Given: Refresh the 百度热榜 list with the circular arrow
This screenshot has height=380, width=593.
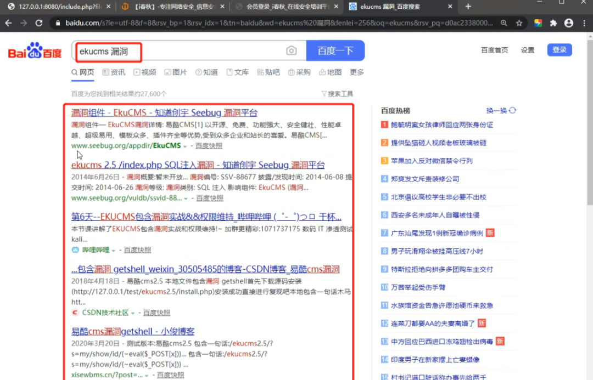Looking at the screenshot, I should (512, 110).
